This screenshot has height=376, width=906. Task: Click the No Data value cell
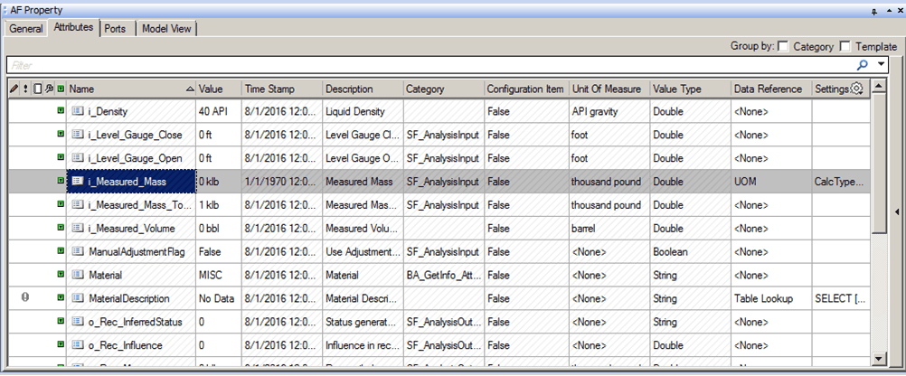pyautogui.click(x=219, y=298)
